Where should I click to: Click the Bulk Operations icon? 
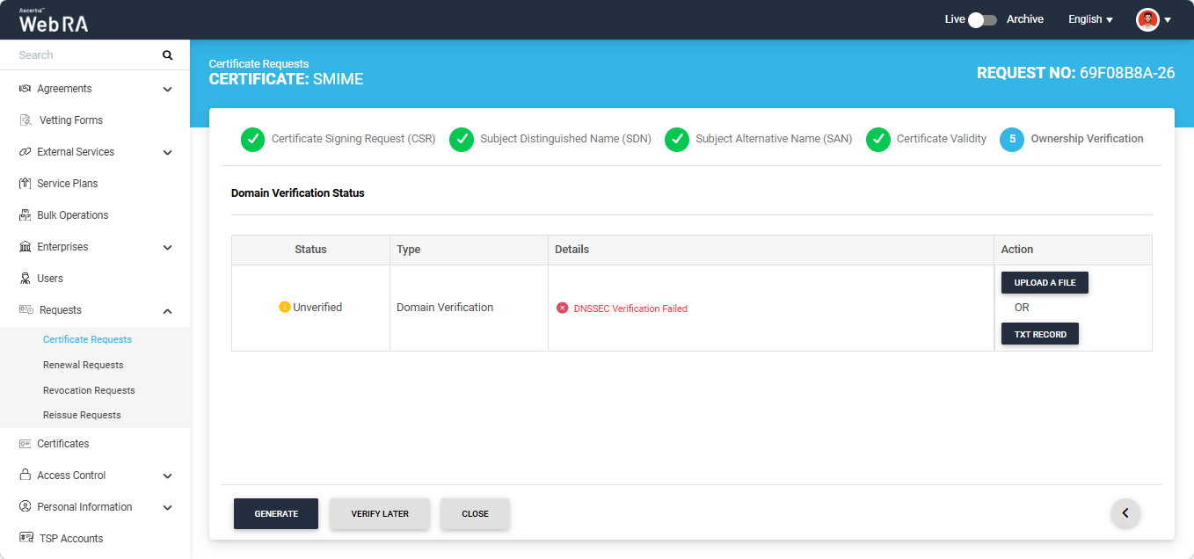25,215
